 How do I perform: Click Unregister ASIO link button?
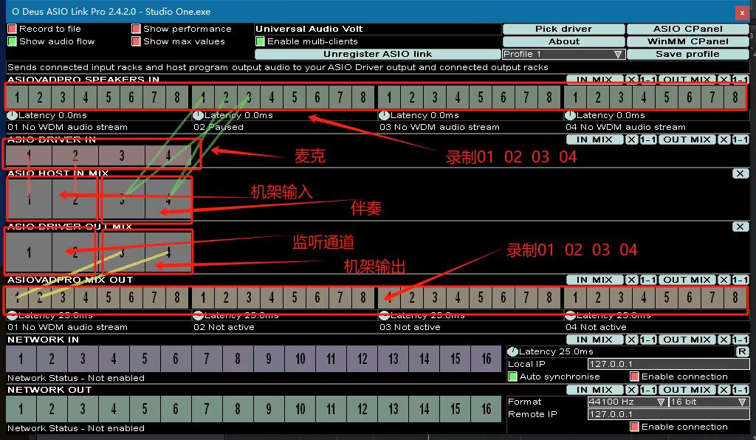[377, 54]
